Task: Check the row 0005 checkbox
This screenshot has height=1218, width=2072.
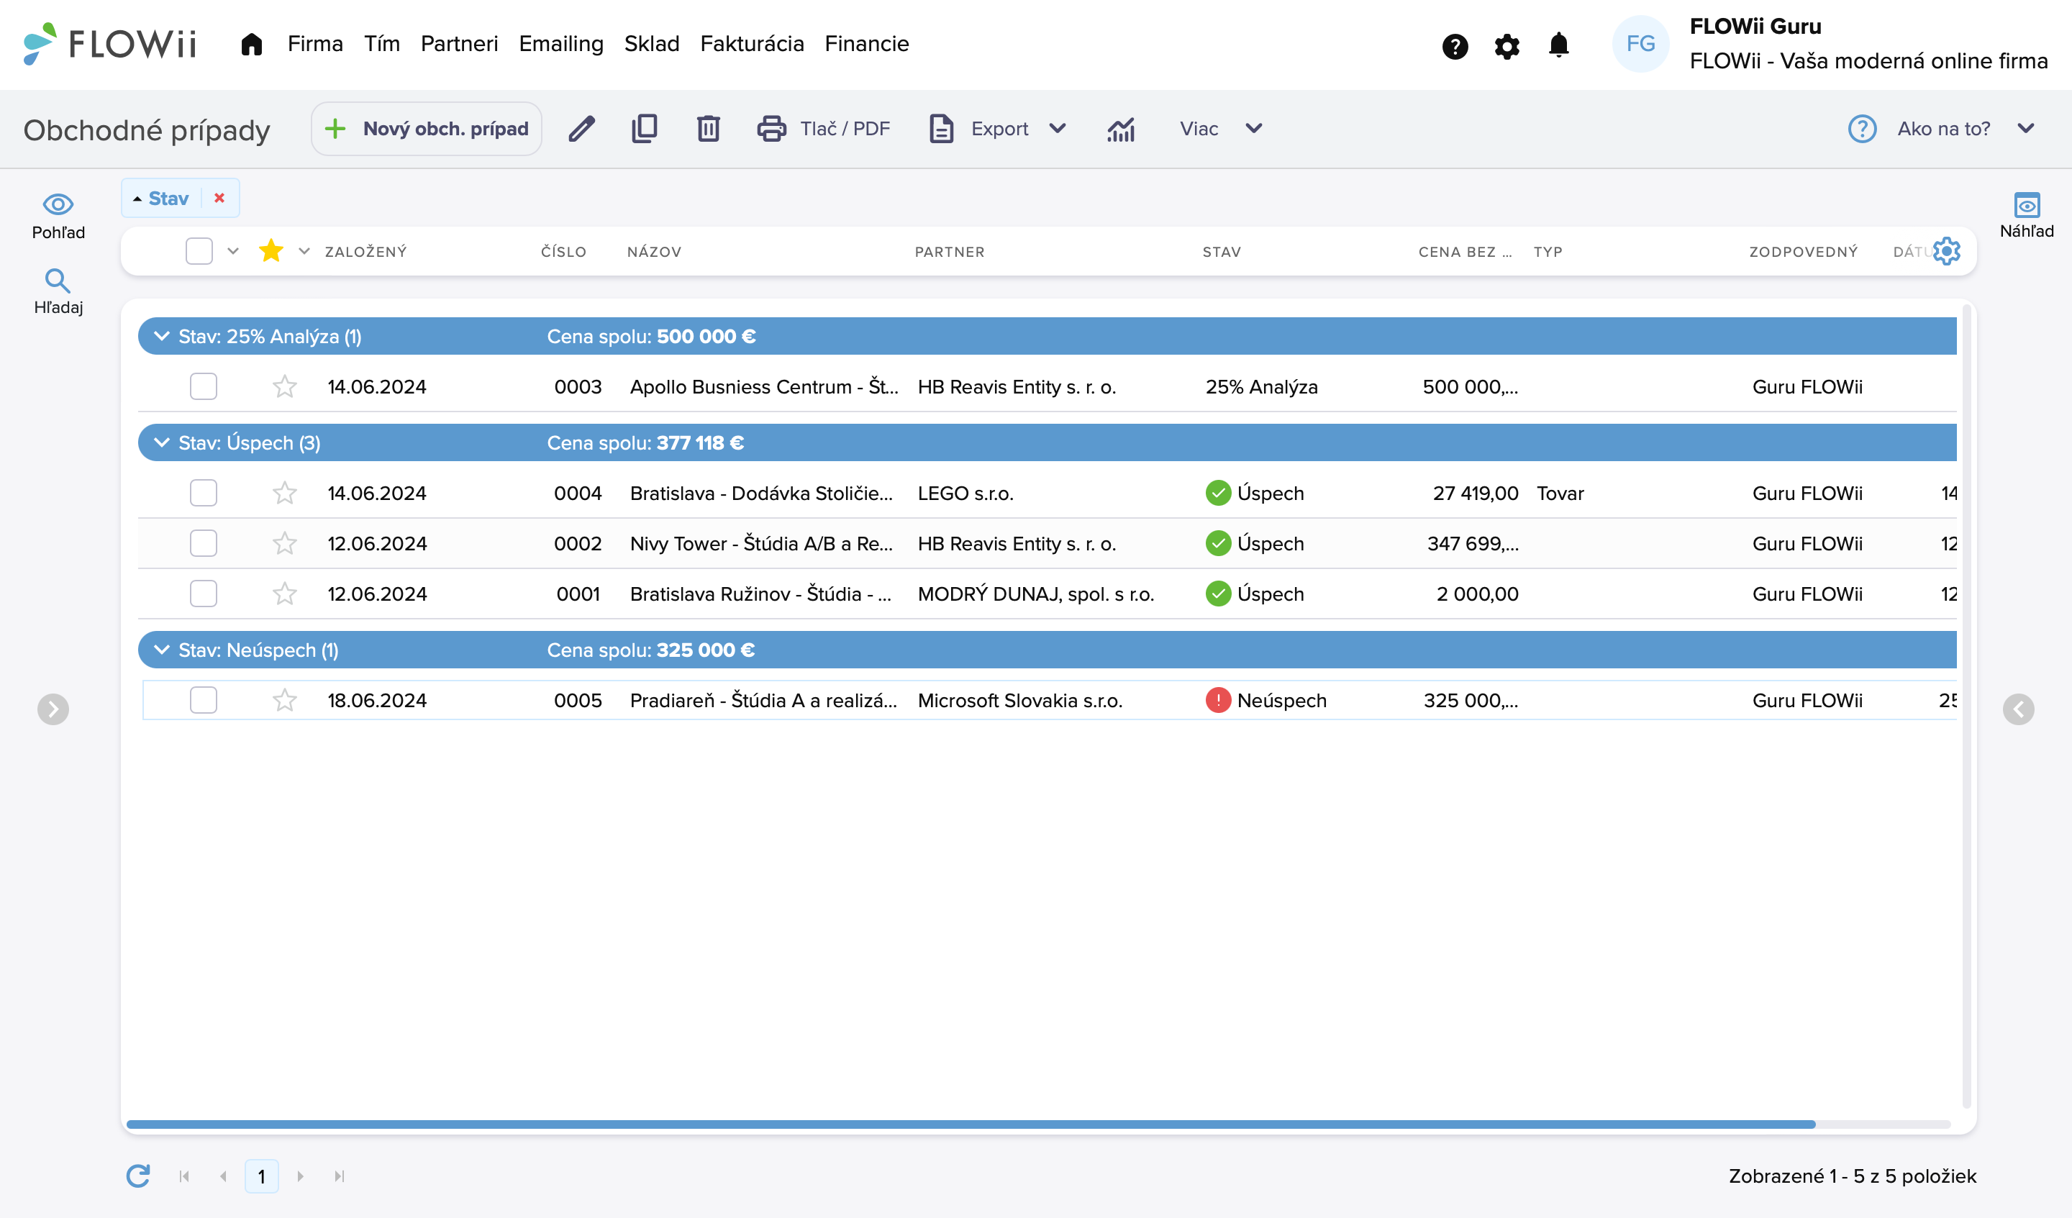Action: tap(203, 700)
